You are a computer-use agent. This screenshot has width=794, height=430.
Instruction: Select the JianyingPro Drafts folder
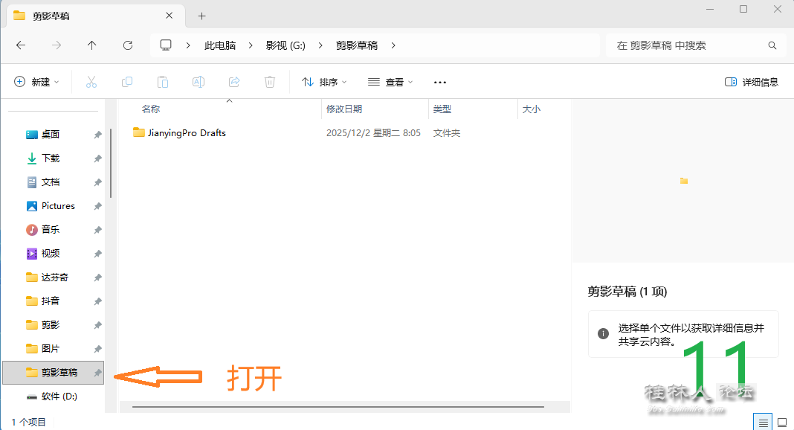[x=186, y=133]
